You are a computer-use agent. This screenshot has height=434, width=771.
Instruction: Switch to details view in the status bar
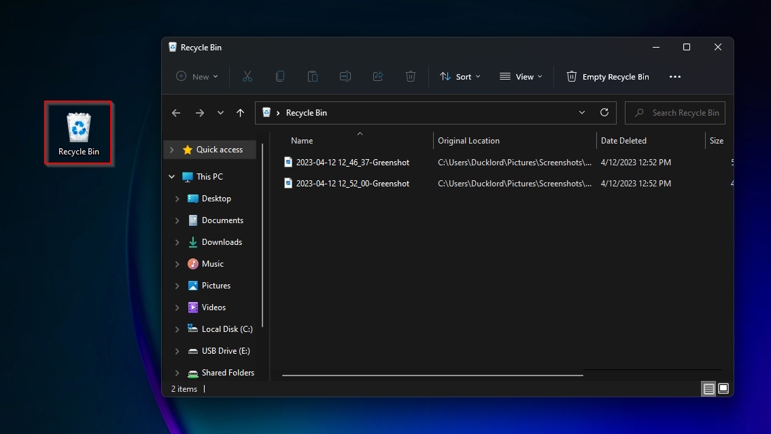point(708,388)
